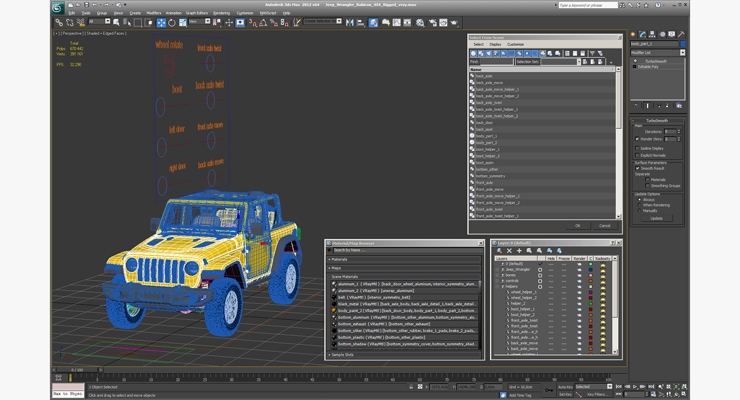Image resolution: width=740 pixels, height=400 pixels.
Task: Click the Jeep_Wrangler layer color swatch
Action: [590, 269]
